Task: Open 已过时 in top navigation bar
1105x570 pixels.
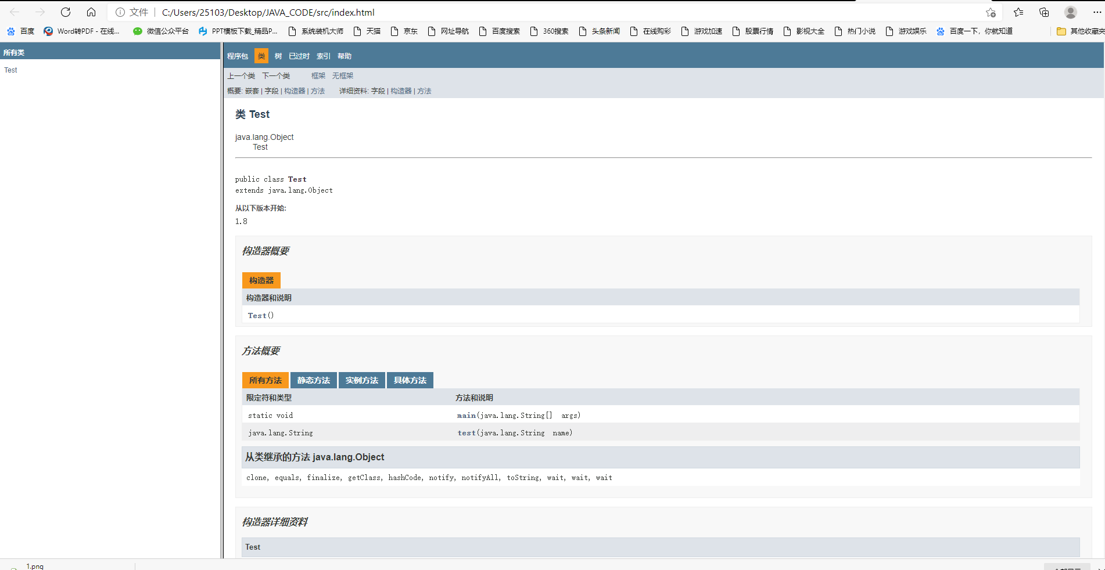Action: click(x=299, y=56)
